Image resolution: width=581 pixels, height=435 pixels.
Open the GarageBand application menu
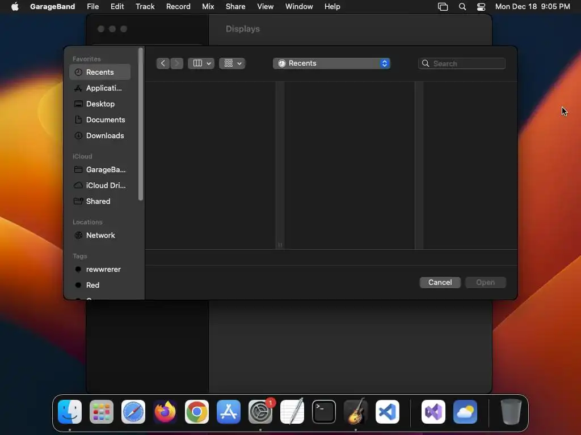[x=52, y=6]
